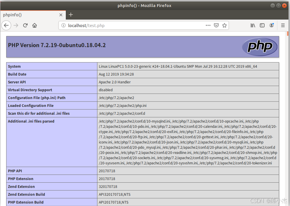The image size is (290, 206).
Task: Click the System row label
Action: [14, 66]
